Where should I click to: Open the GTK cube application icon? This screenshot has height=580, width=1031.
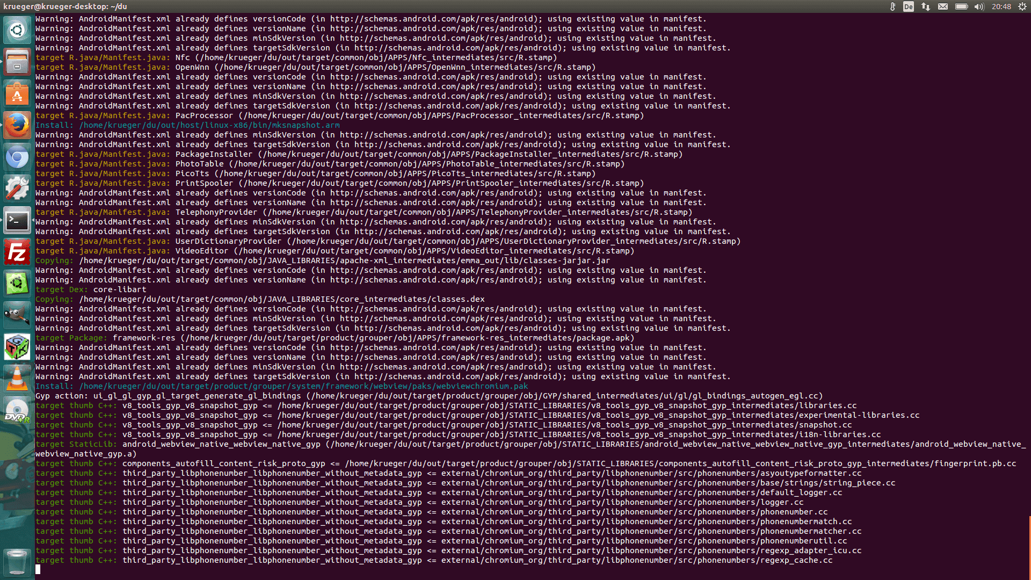[17, 347]
